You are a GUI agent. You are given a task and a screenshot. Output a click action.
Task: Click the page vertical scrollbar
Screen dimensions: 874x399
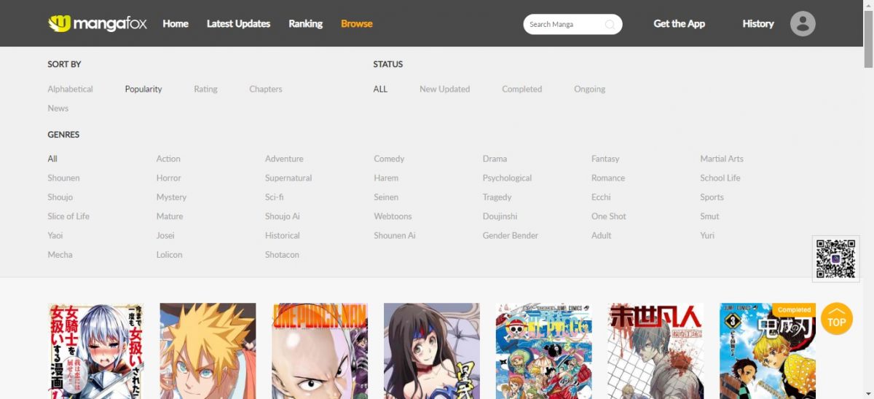[868, 218]
